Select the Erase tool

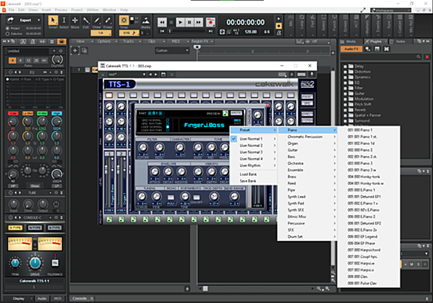click(x=108, y=20)
